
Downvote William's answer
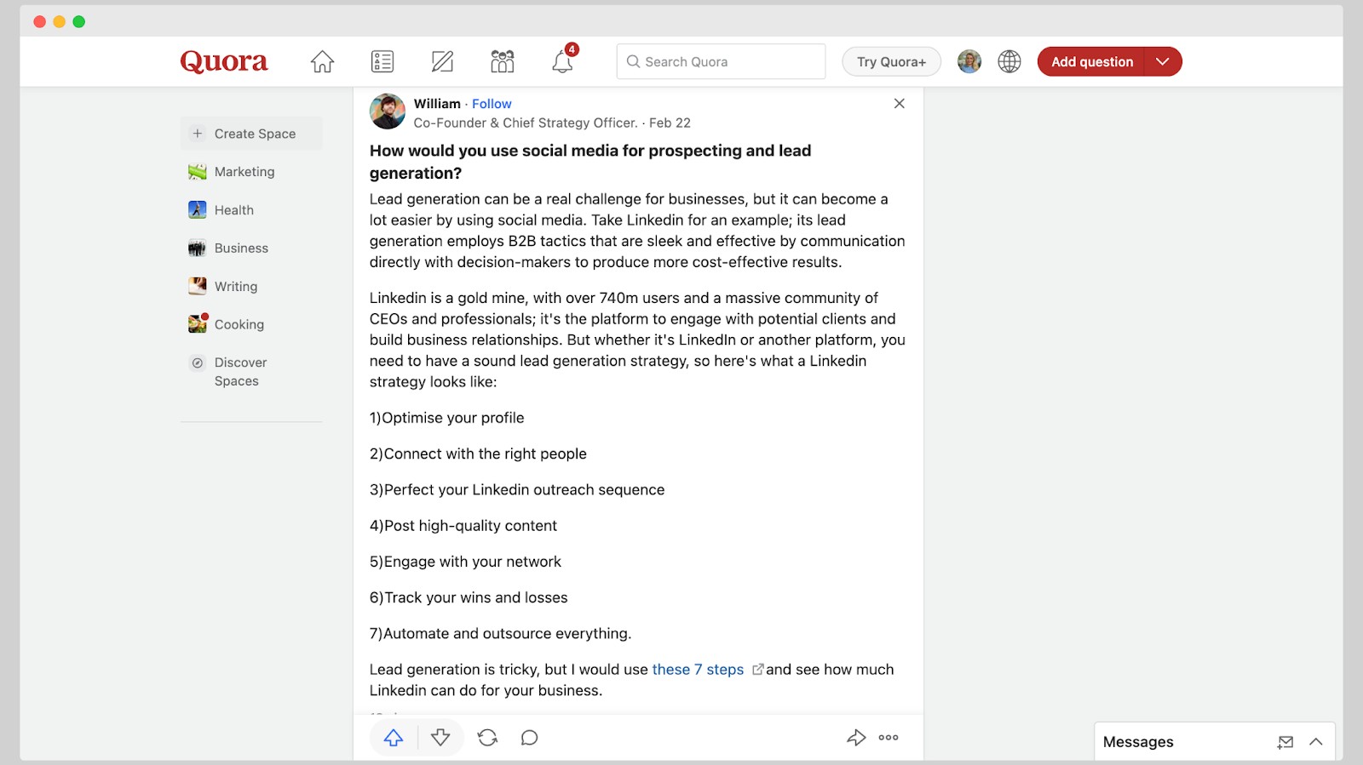coord(440,738)
